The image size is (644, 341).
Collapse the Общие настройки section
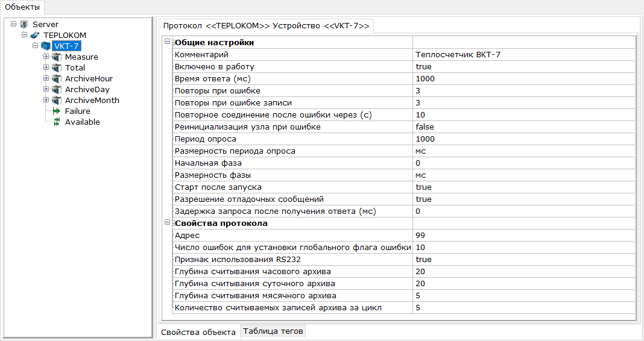[167, 42]
